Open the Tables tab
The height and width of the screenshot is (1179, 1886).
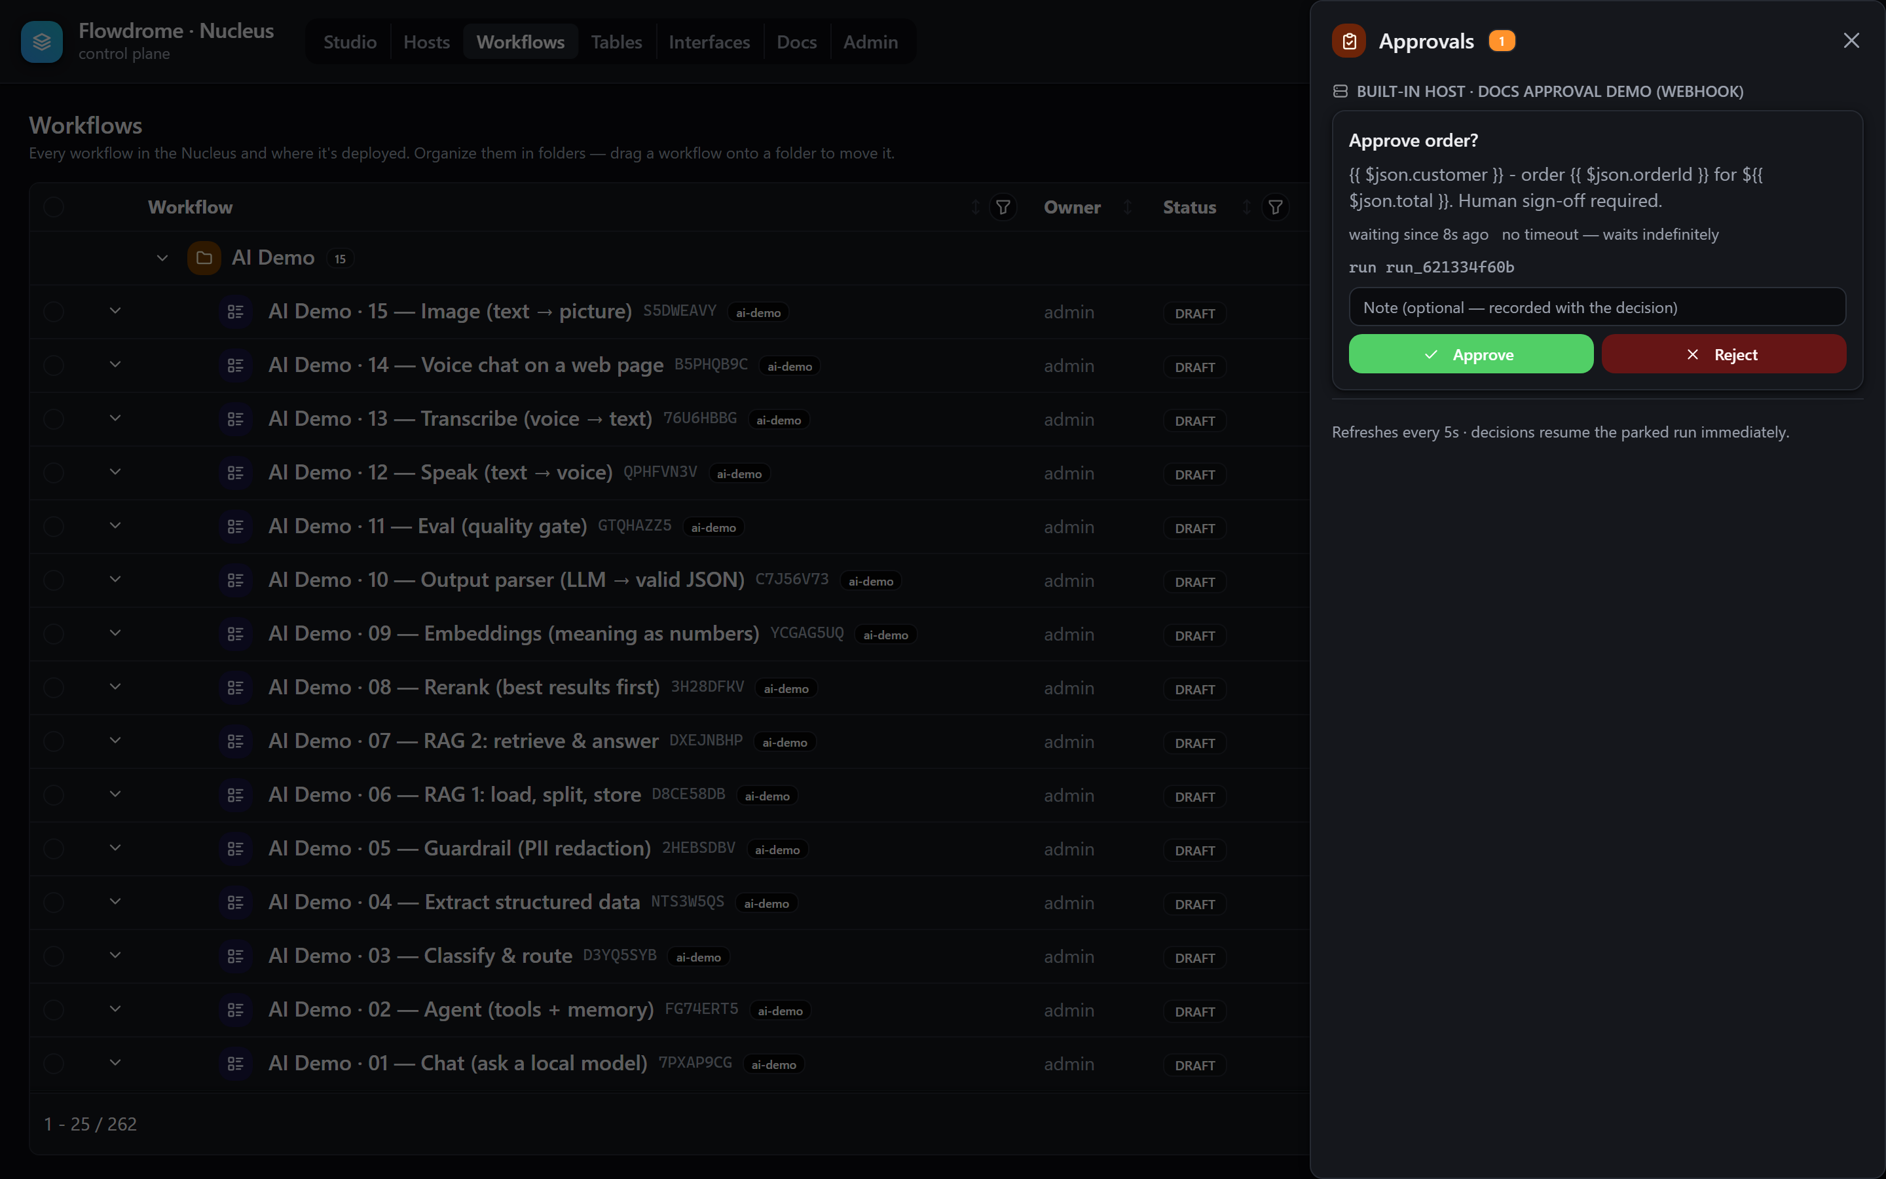click(x=616, y=42)
